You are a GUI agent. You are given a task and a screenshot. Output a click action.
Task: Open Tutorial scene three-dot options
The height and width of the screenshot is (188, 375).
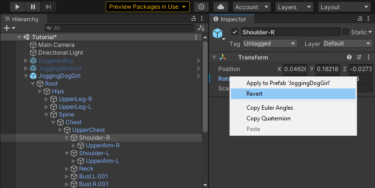196,37
